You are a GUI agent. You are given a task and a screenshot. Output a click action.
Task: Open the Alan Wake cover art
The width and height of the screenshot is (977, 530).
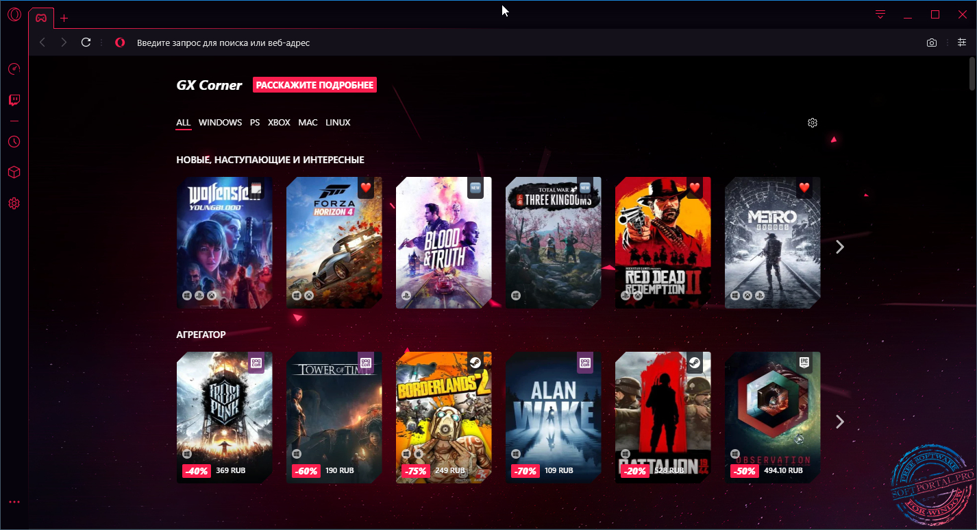554,418
